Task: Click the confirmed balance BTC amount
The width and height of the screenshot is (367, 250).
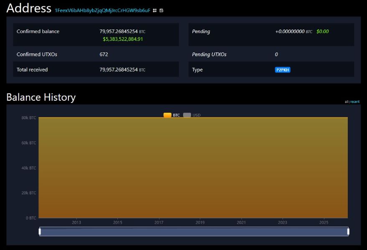Action: [x=119, y=31]
